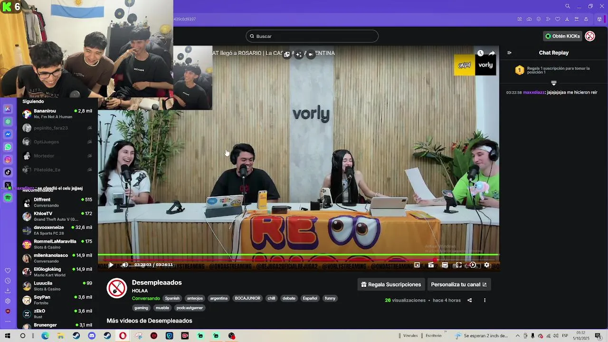Image resolution: width=608 pixels, height=342 pixels.
Task: Click the search tabs magnifier icon
Action: (568, 6)
